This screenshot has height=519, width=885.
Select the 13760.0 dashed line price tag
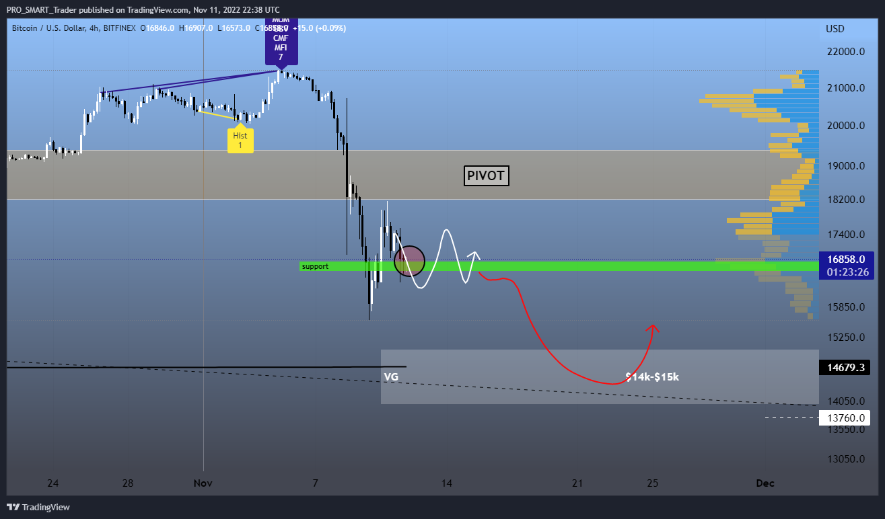click(x=846, y=418)
